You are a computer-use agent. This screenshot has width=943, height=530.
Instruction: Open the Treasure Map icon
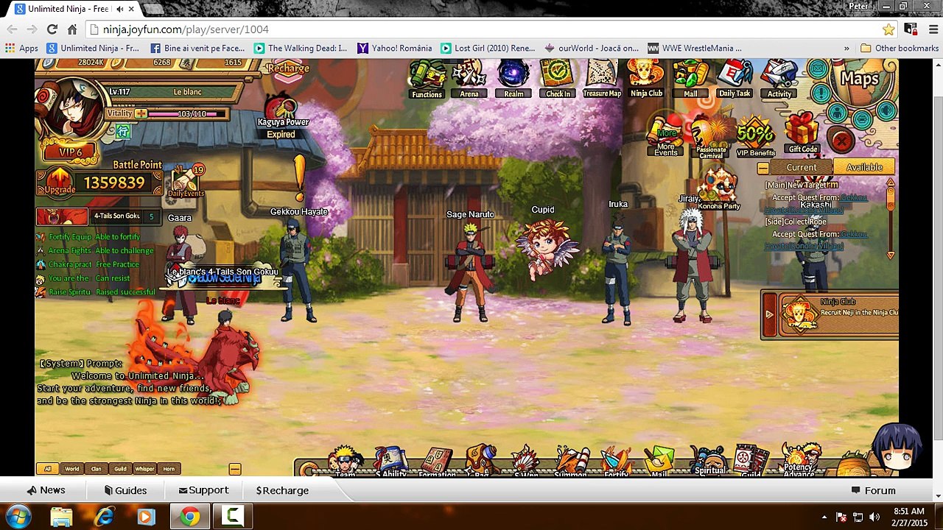click(x=602, y=79)
